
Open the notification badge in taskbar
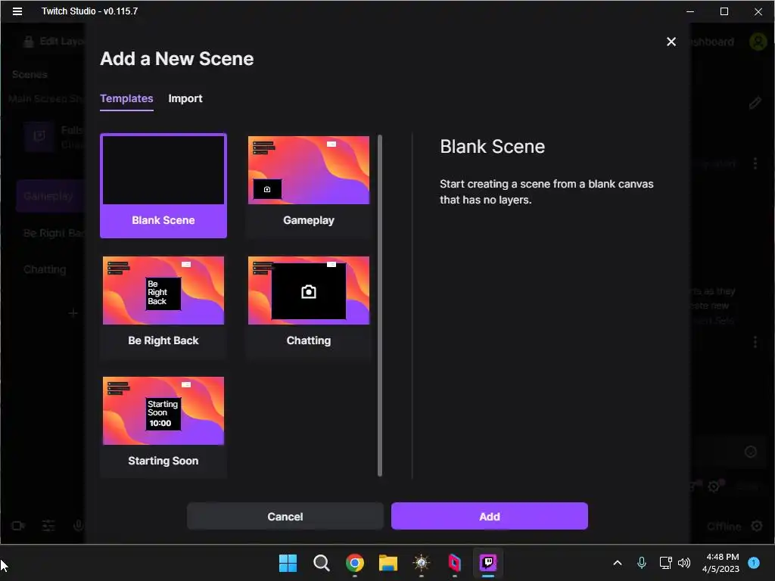(754, 563)
